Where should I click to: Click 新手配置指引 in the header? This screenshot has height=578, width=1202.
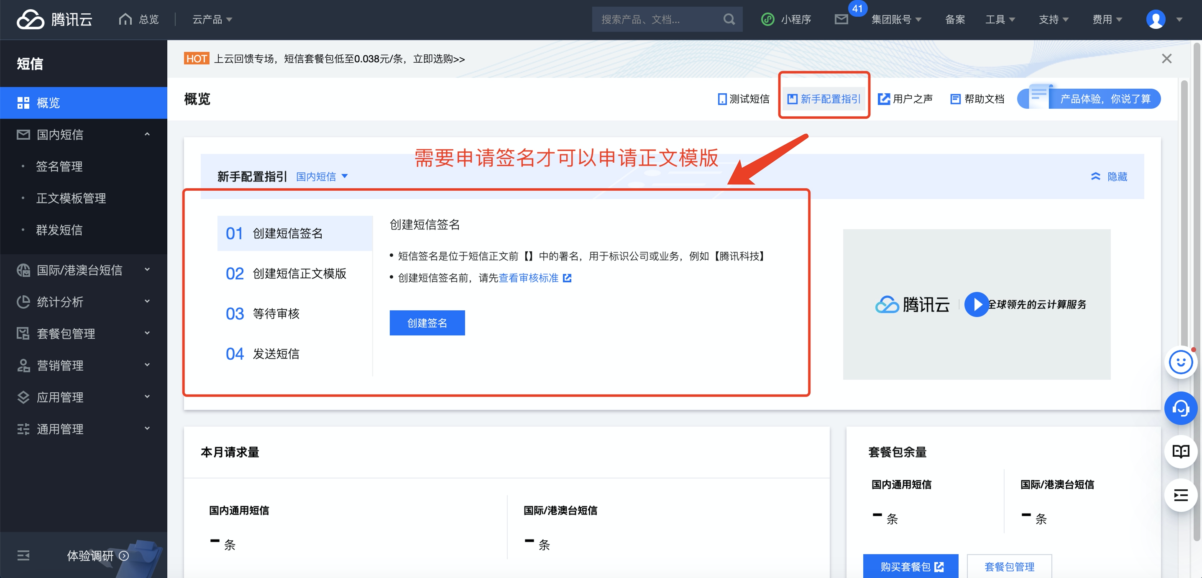pos(823,99)
